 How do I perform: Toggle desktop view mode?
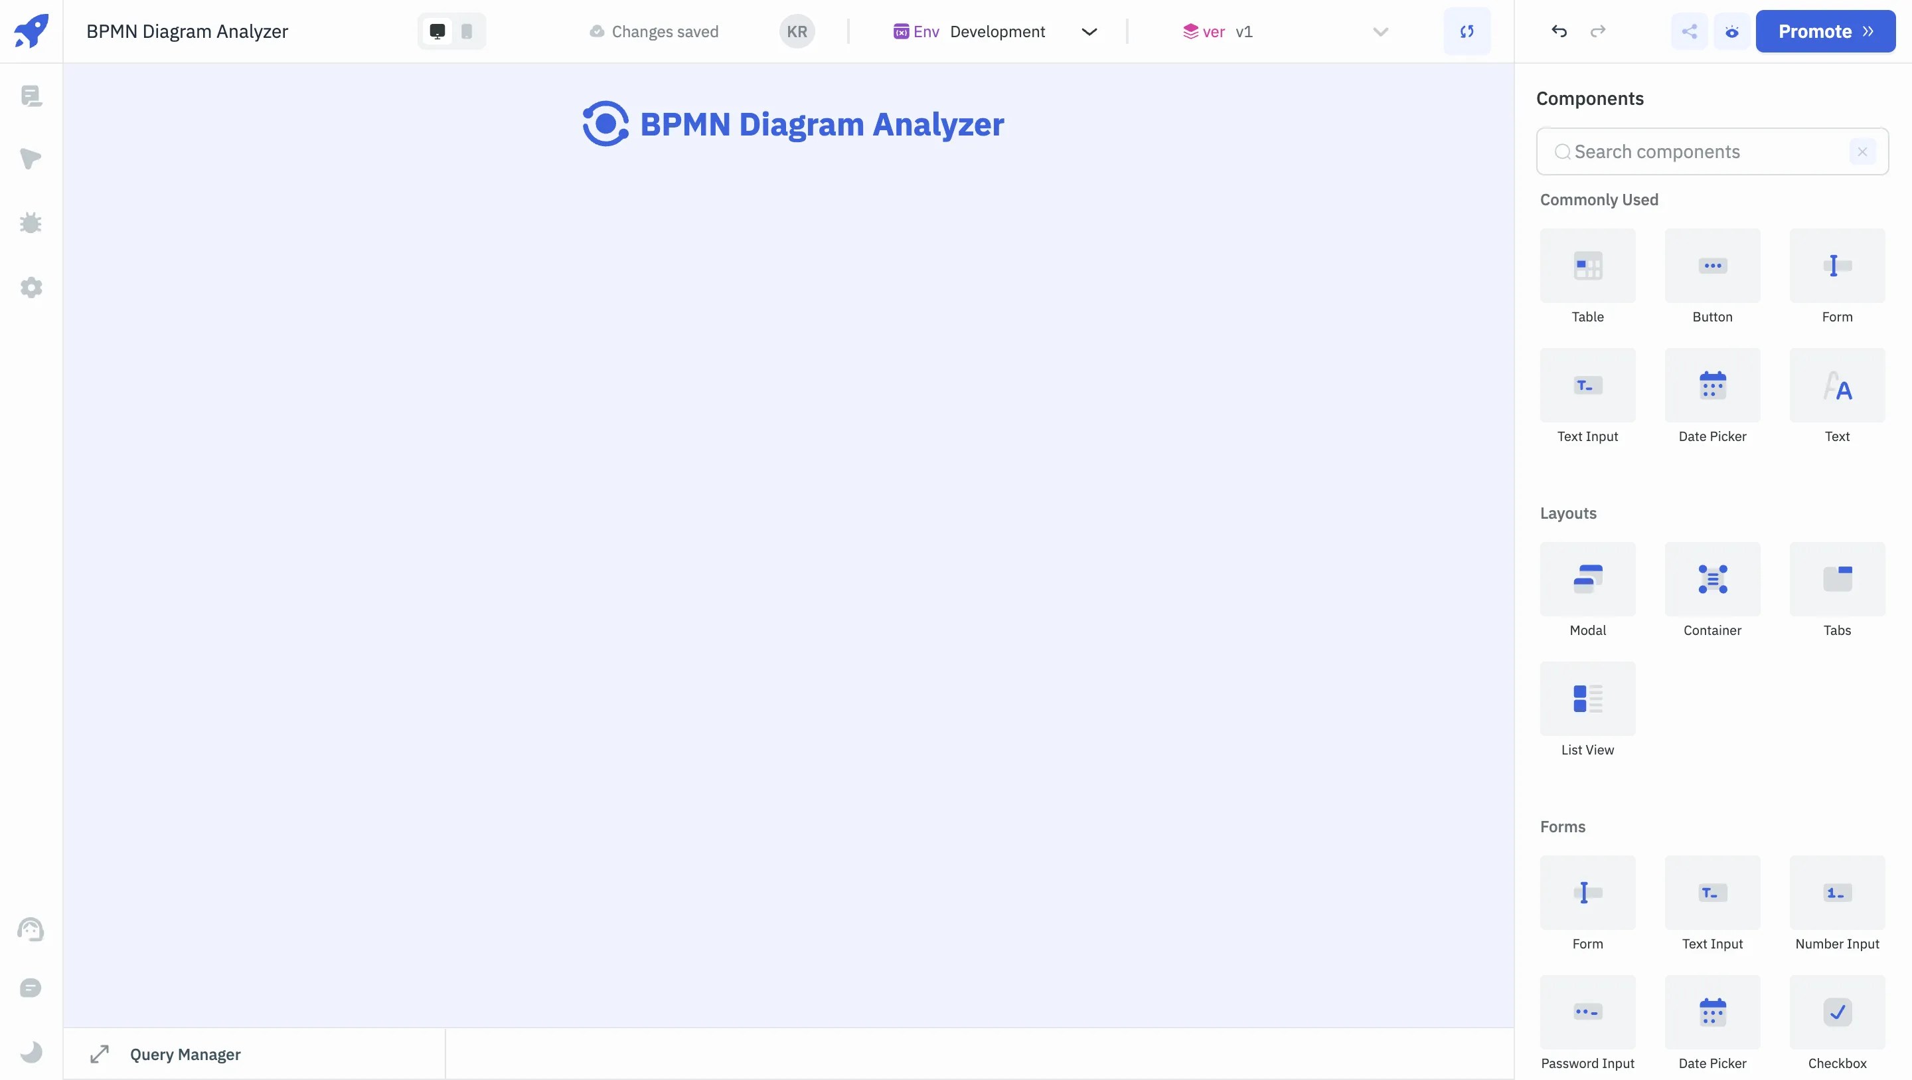coord(436,31)
